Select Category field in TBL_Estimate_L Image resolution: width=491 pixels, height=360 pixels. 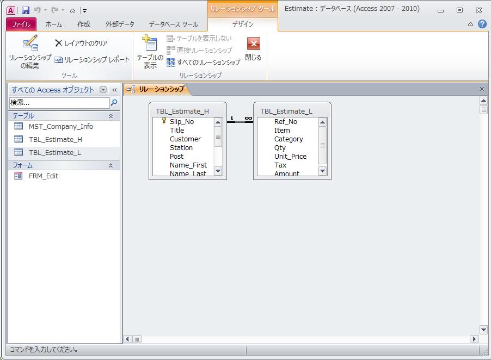click(289, 139)
